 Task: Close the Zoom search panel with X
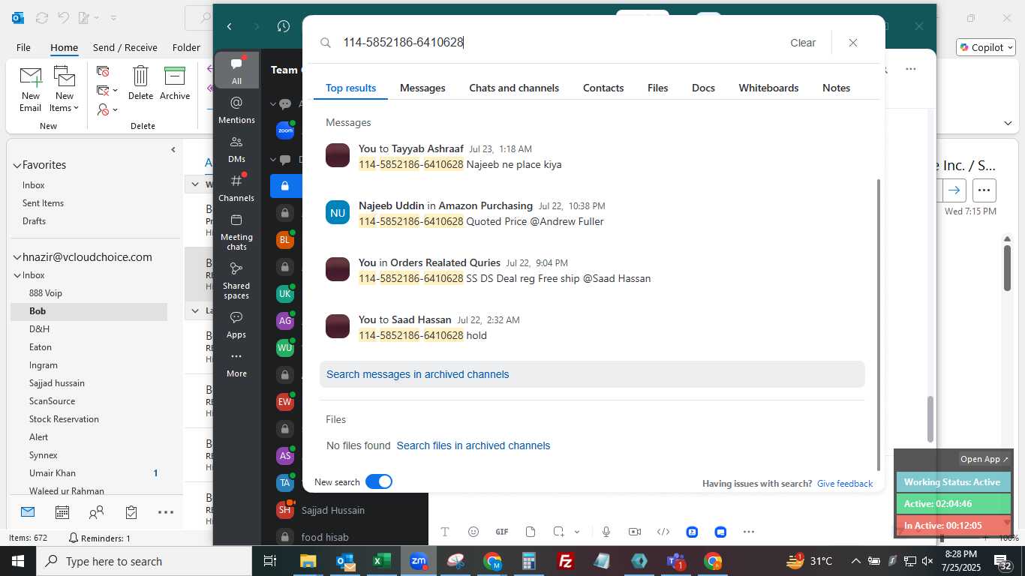tap(853, 43)
